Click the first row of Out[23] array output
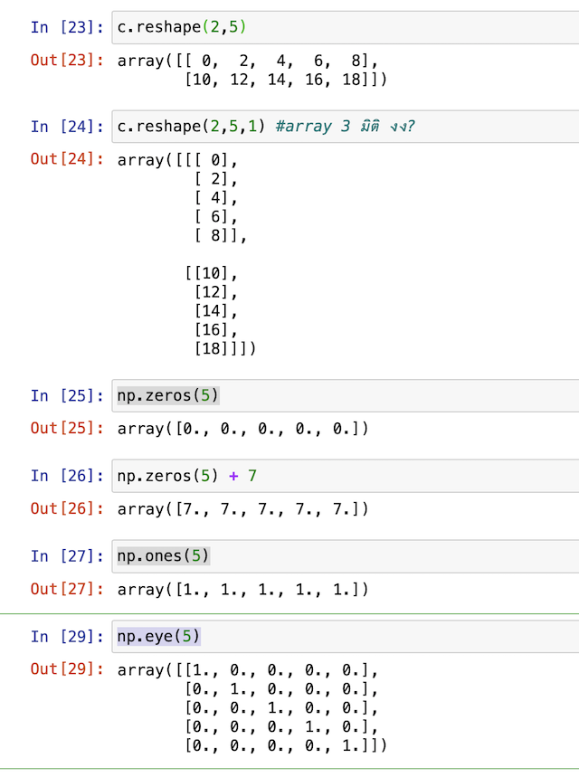The width and height of the screenshot is (579, 777). pyautogui.click(x=248, y=61)
